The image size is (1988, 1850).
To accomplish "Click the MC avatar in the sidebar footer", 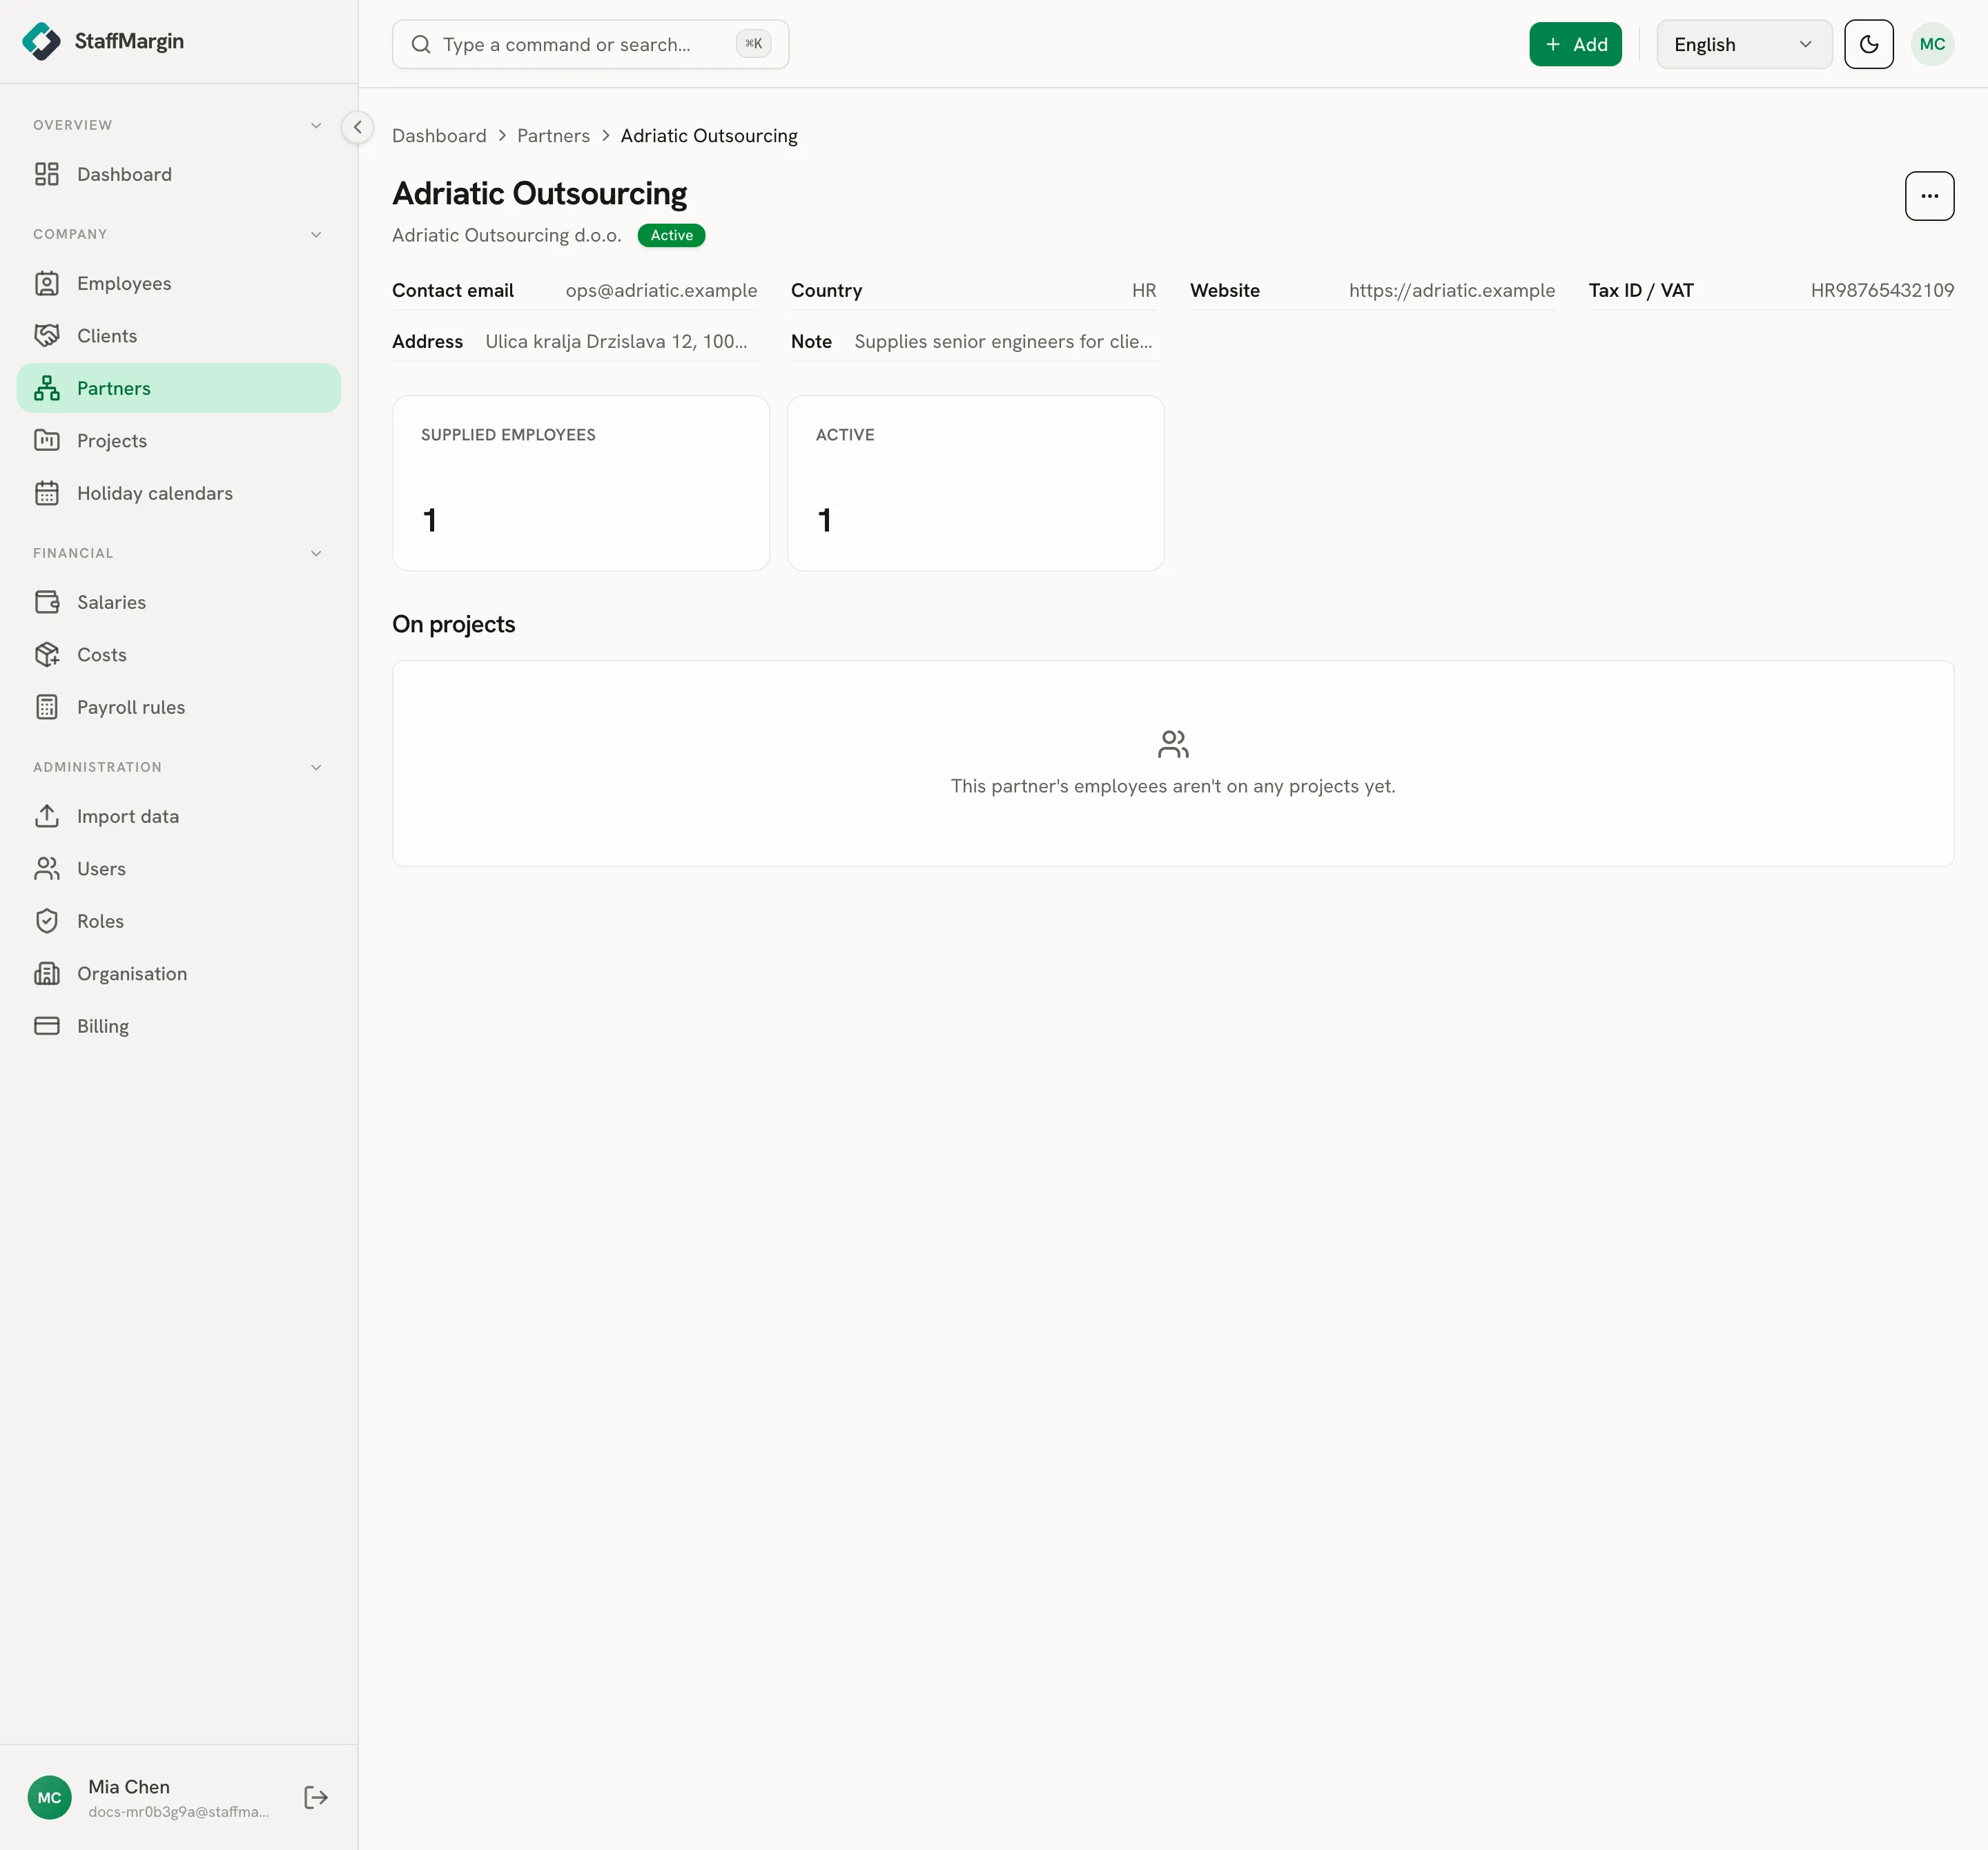I will click(50, 1798).
